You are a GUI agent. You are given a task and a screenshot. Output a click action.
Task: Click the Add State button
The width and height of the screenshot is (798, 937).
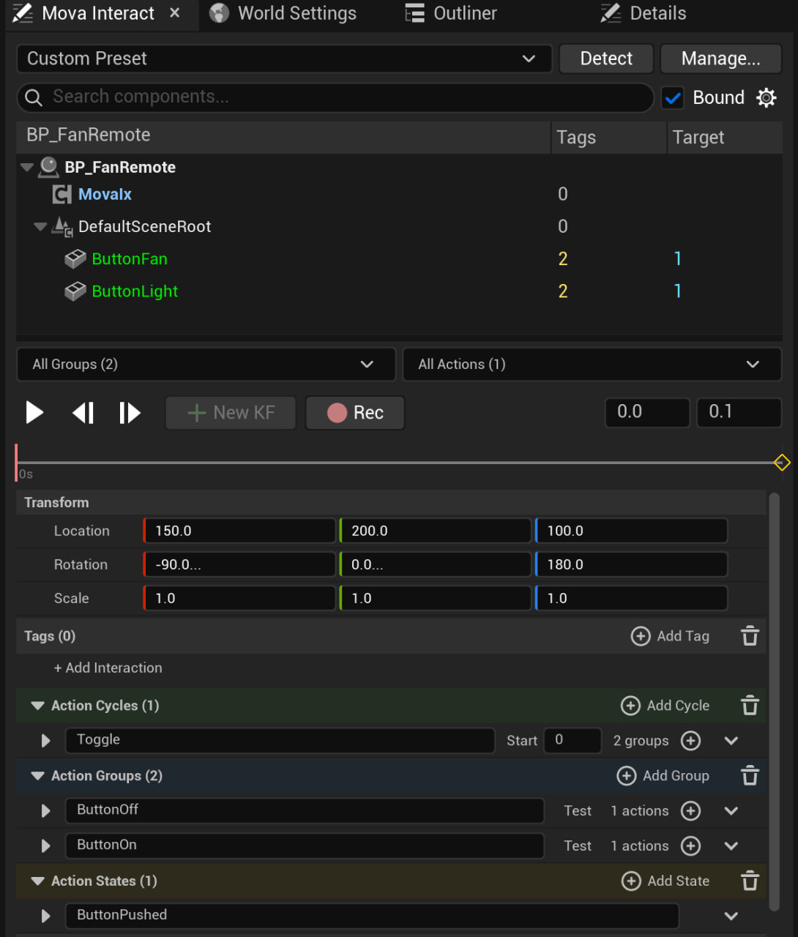tap(665, 881)
